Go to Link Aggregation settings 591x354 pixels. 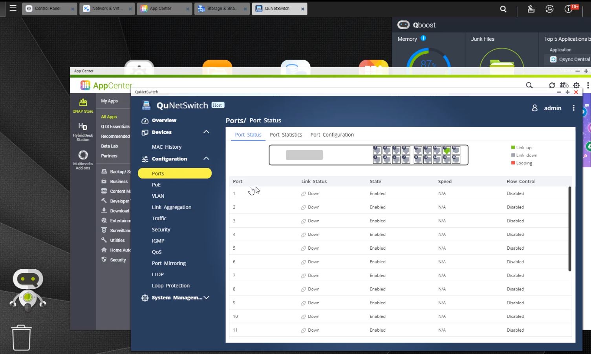pos(172,207)
